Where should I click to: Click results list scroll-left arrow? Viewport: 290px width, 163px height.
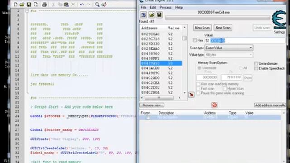click(x=142, y=98)
